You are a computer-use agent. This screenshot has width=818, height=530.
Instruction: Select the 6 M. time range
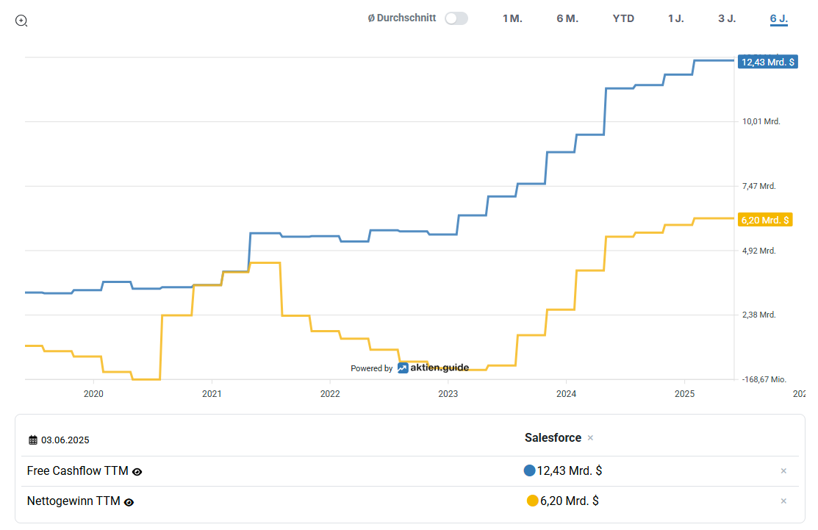tap(567, 19)
